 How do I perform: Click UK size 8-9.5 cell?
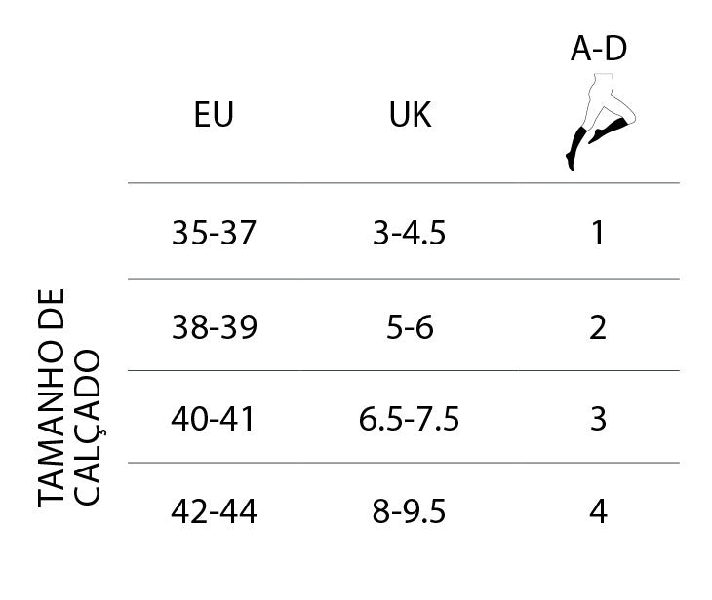click(409, 511)
